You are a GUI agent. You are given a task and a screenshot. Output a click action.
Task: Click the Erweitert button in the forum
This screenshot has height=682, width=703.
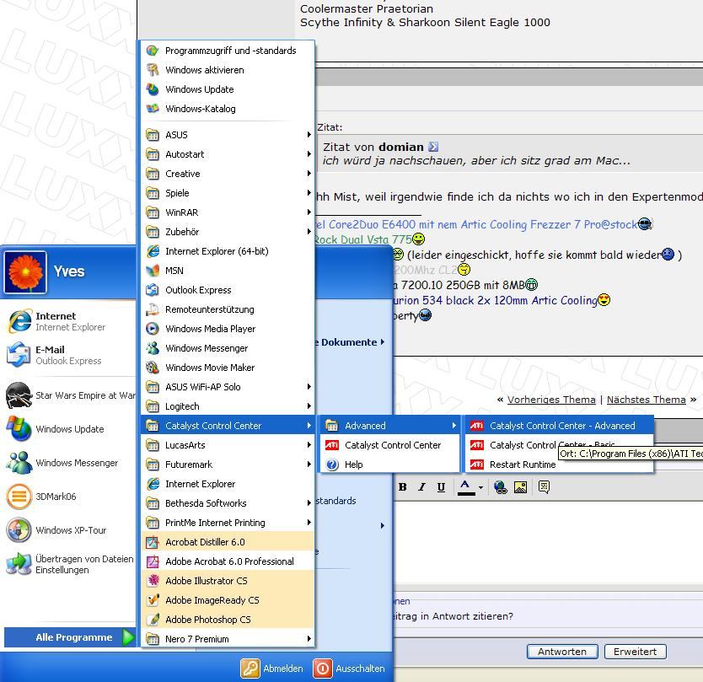(635, 652)
